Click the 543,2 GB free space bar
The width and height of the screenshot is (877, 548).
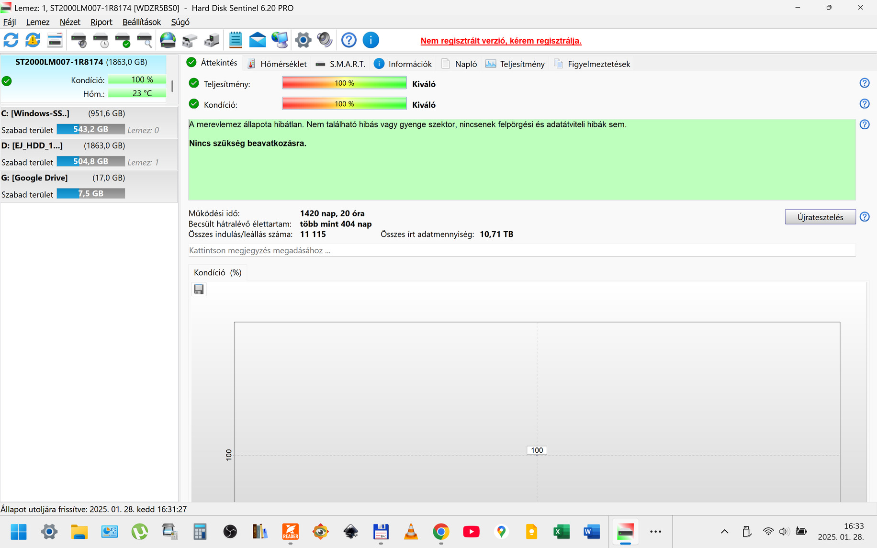point(91,129)
